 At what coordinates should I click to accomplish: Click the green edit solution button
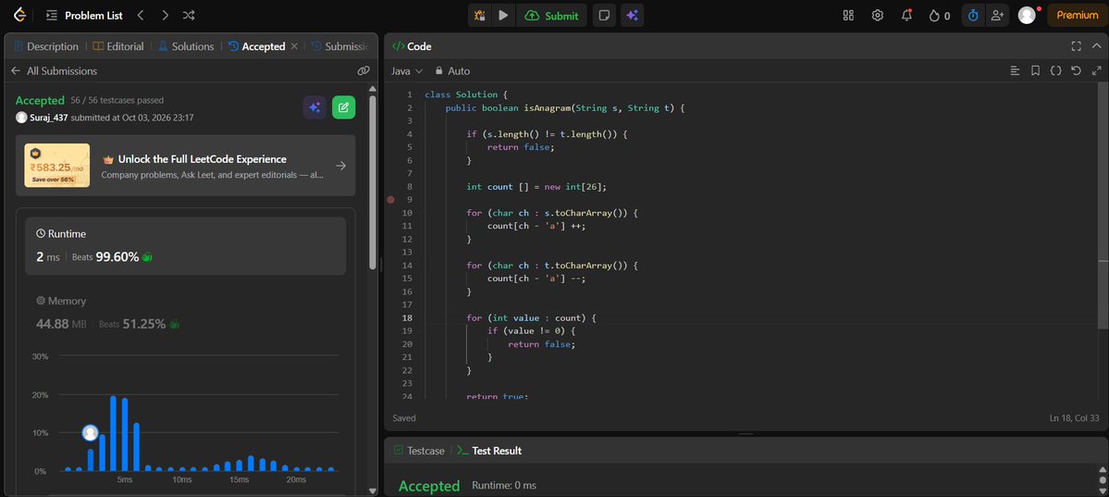(344, 107)
